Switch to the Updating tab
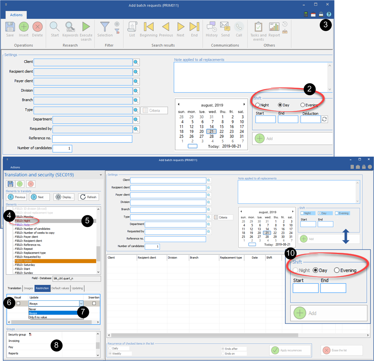 (77, 288)
